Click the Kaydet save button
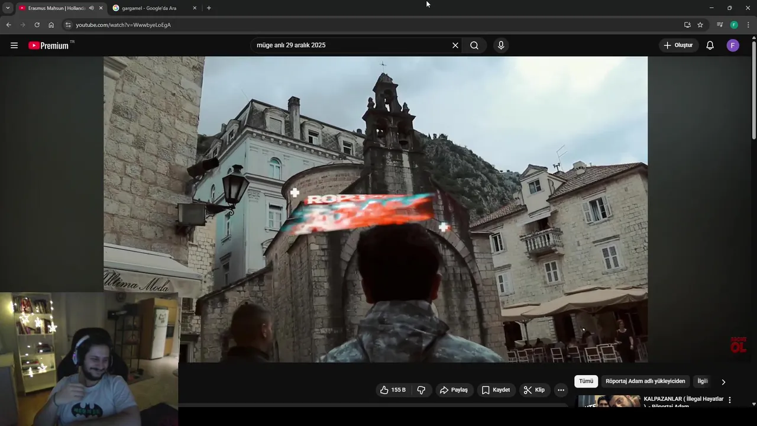 click(x=496, y=390)
